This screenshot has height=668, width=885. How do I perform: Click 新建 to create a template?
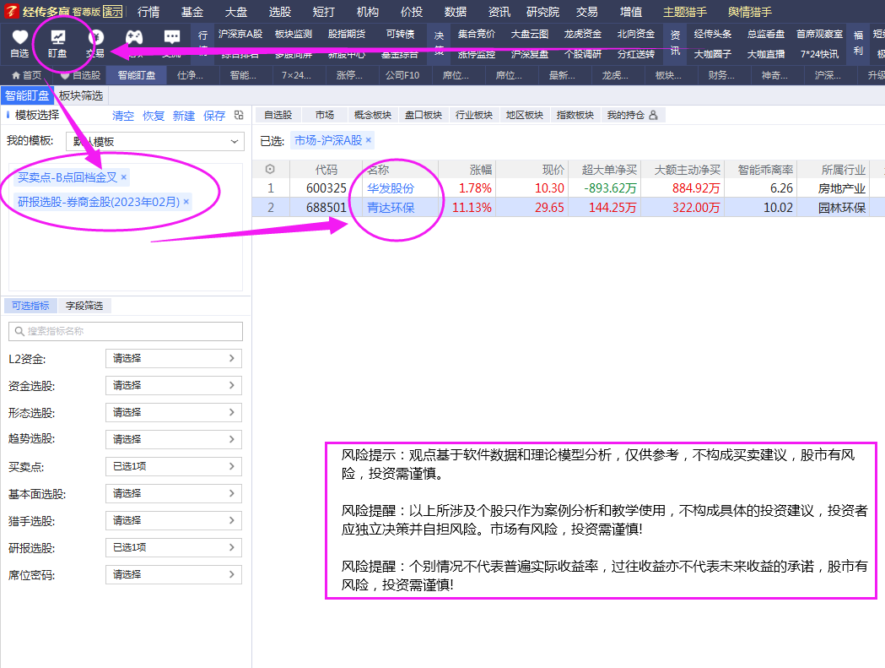[x=184, y=116]
